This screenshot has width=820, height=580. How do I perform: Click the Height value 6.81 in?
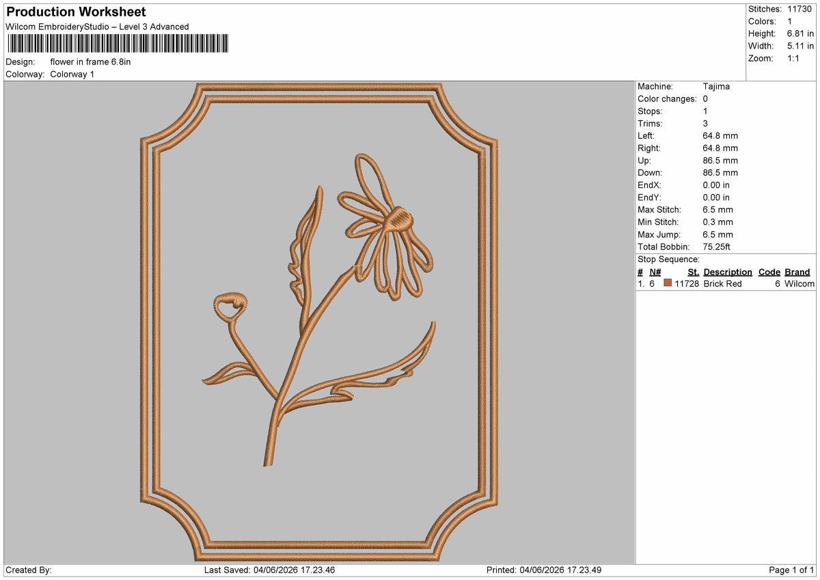[x=800, y=34]
